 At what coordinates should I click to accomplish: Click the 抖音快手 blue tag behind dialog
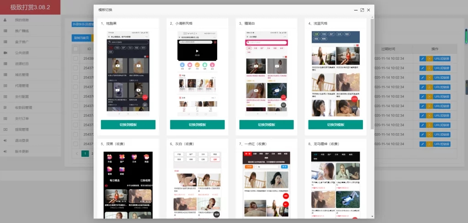click(x=83, y=25)
